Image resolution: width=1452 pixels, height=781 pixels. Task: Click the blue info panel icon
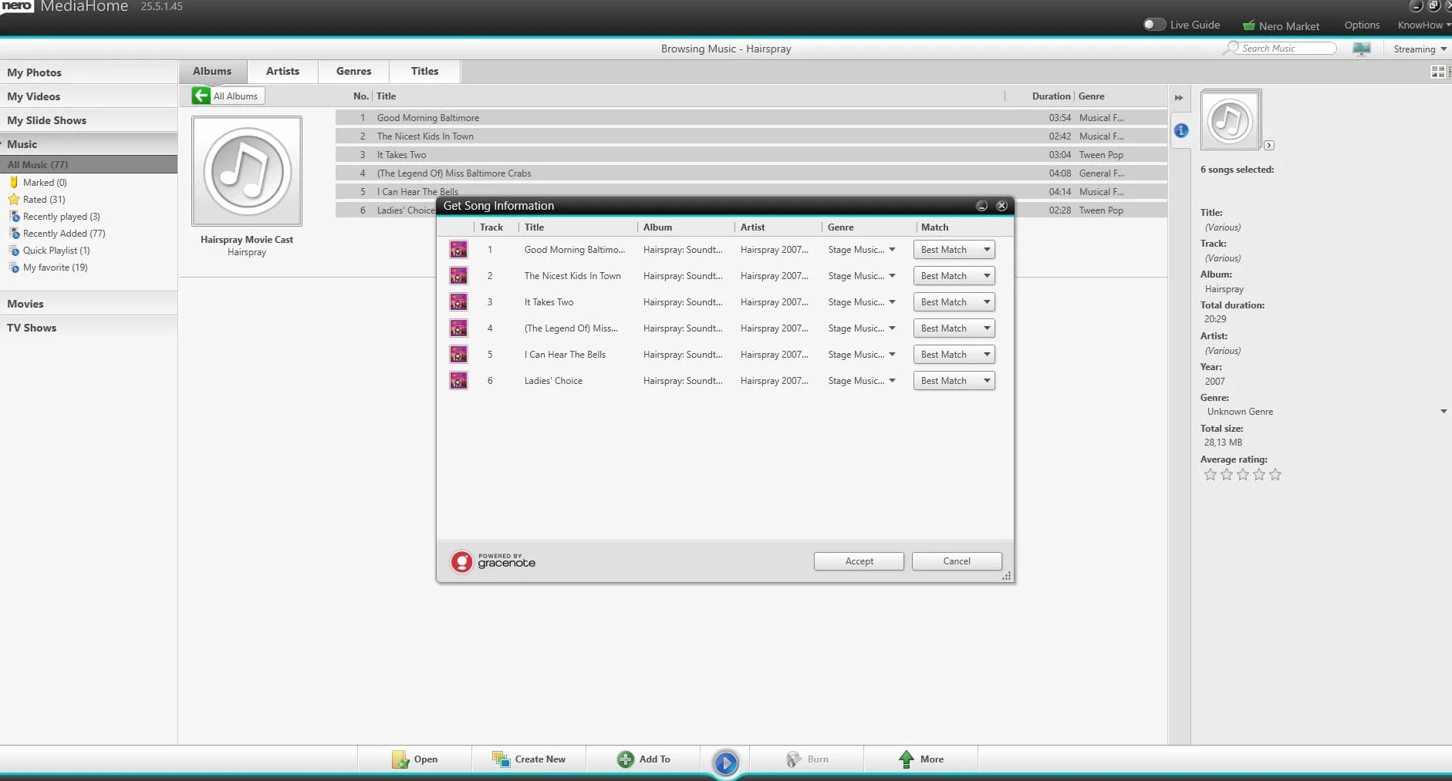click(1181, 130)
